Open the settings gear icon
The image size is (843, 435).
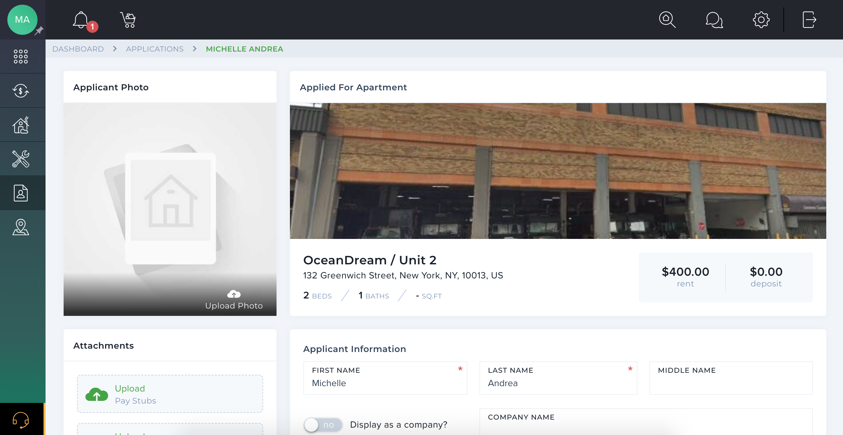[x=761, y=20]
